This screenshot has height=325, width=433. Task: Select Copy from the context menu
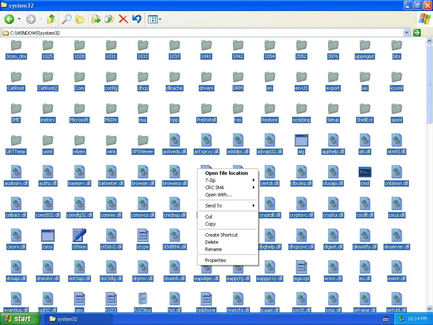point(228,224)
